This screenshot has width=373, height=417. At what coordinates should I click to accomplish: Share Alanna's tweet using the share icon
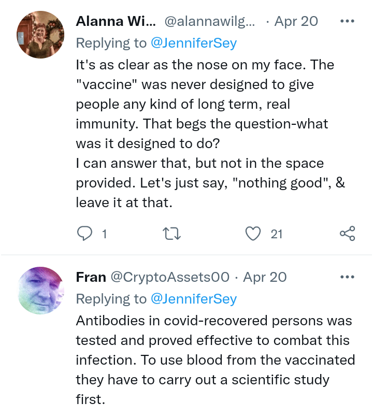[x=347, y=234]
